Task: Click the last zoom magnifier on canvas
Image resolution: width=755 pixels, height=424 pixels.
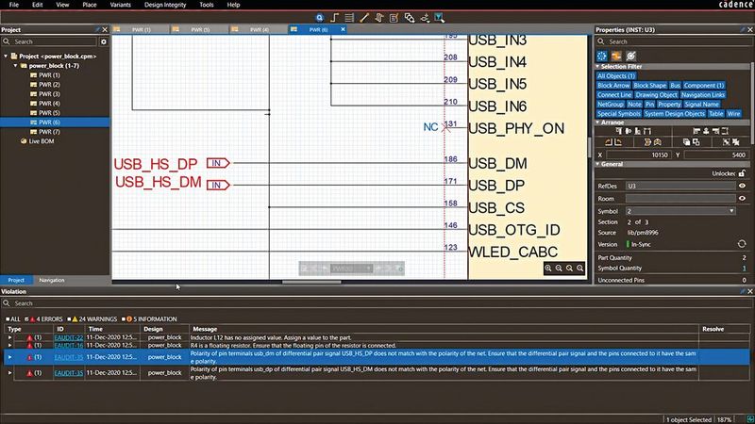Action: click(579, 269)
